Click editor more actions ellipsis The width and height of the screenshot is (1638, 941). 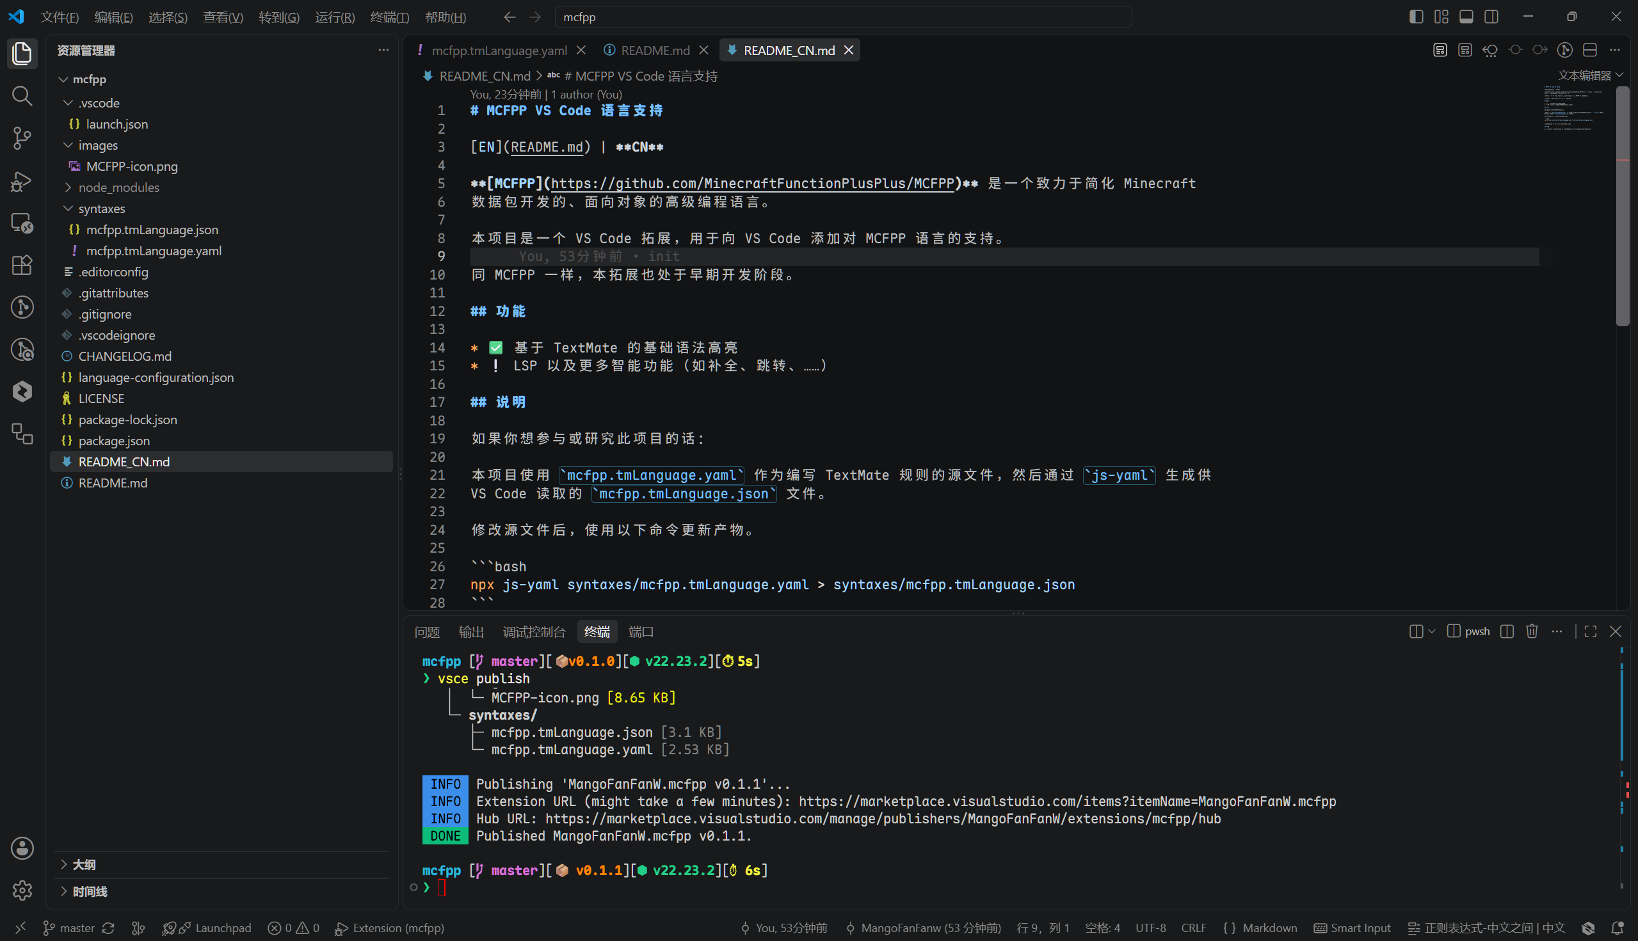(1615, 51)
